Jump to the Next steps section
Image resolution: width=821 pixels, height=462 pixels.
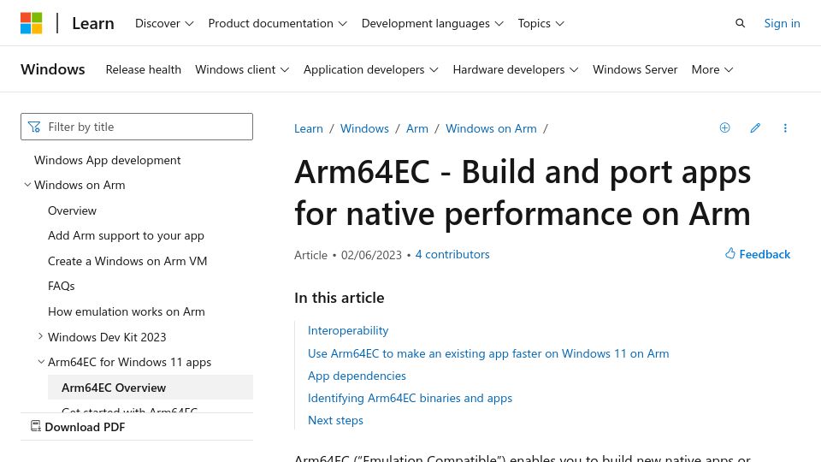click(x=335, y=420)
